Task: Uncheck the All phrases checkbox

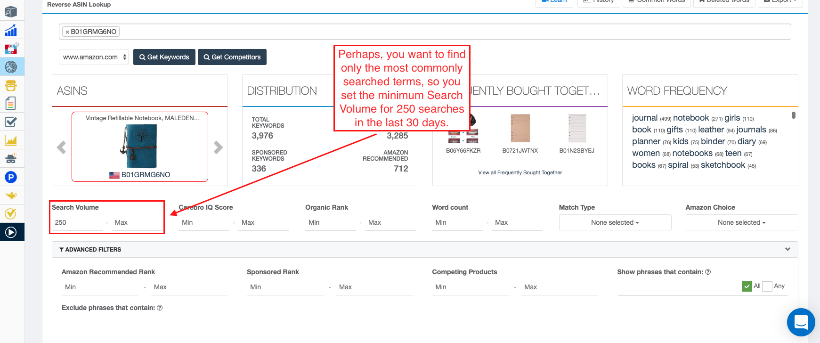Action: tap(747, 286)
